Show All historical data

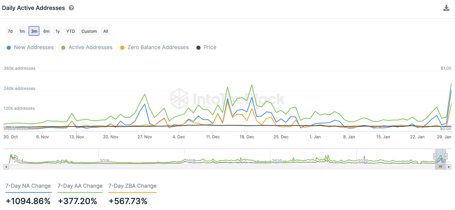106,31
